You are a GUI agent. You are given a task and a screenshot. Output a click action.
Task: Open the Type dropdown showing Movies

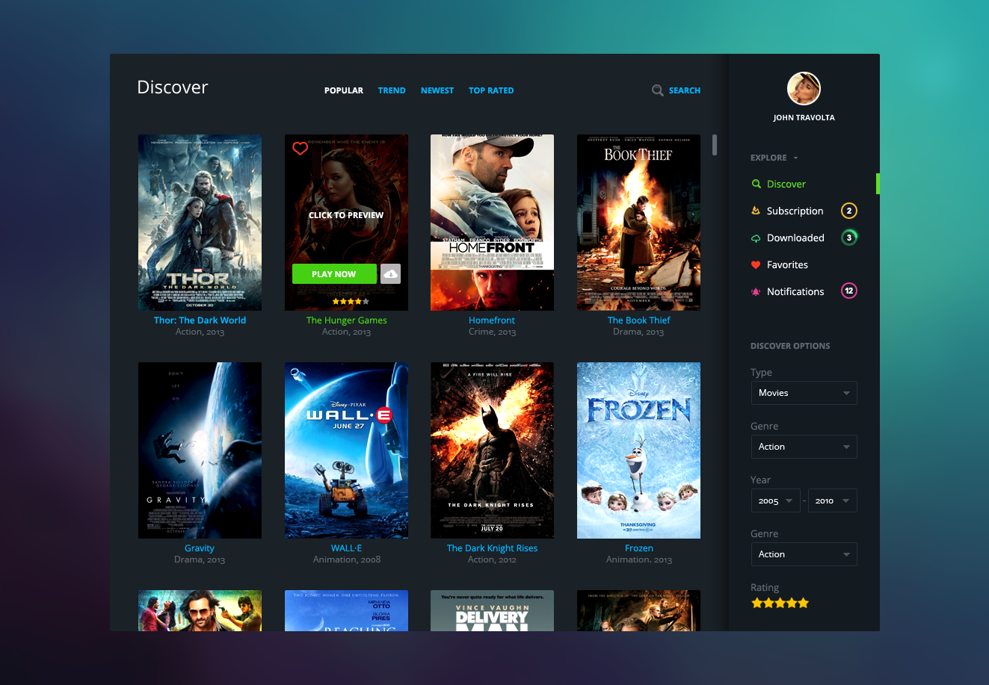[804, 393]
